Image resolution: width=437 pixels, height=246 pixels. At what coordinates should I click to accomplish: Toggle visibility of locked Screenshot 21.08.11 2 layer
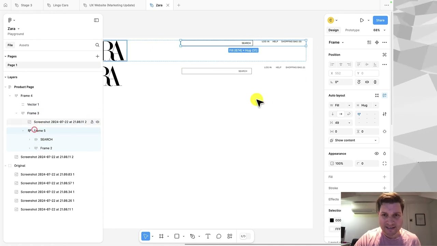pos(97,122)
